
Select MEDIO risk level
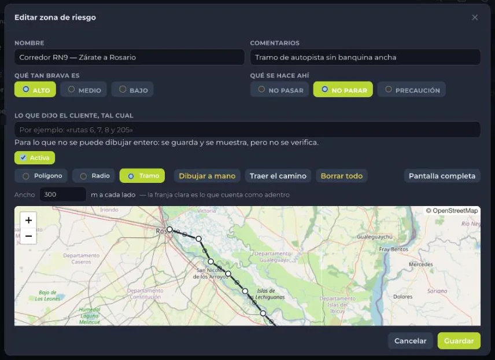(x=84, y=90)
